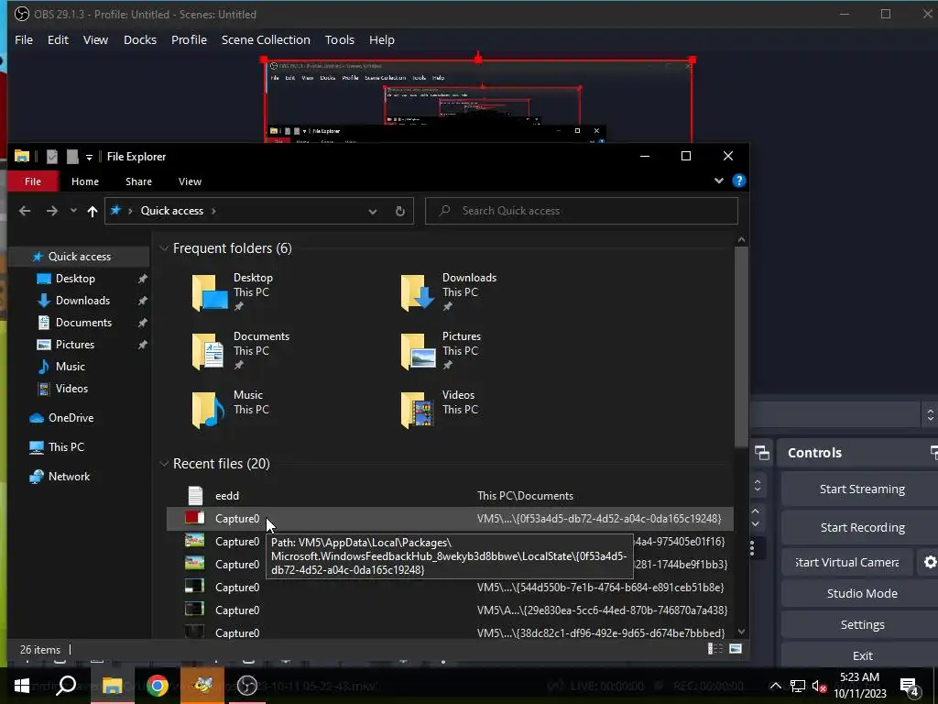Go forward in File Explorer navigation
The height and width of the screenshot is (704, 938).
point(52,211)
